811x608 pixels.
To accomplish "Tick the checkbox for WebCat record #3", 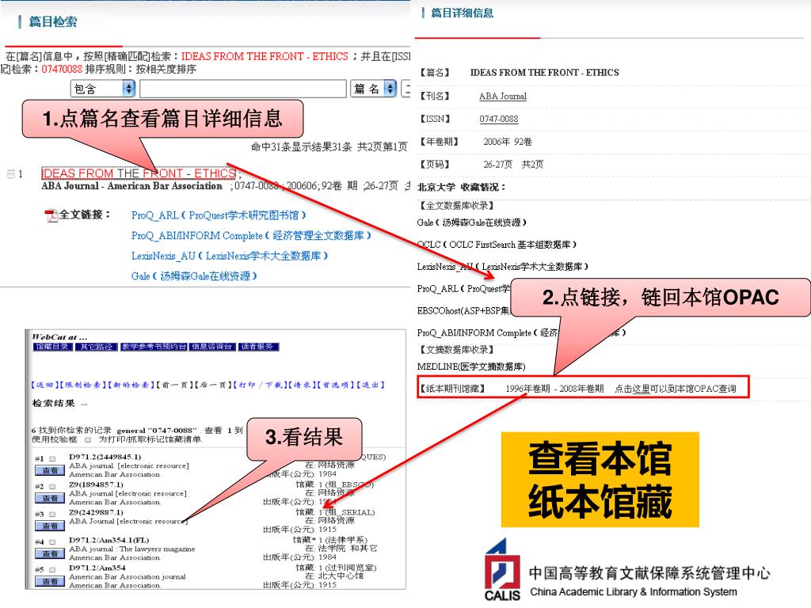I will [52, 515].
